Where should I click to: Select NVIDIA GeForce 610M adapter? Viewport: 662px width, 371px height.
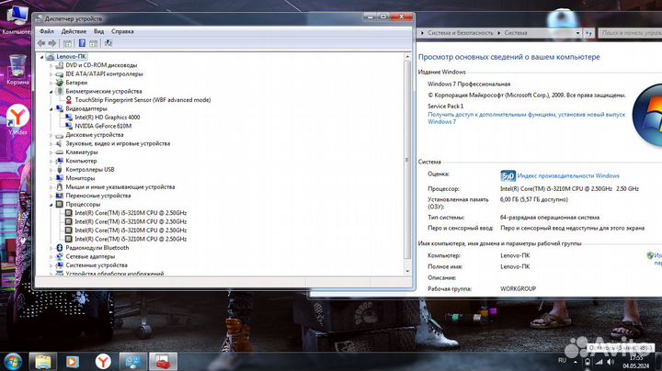coord(103,126)
